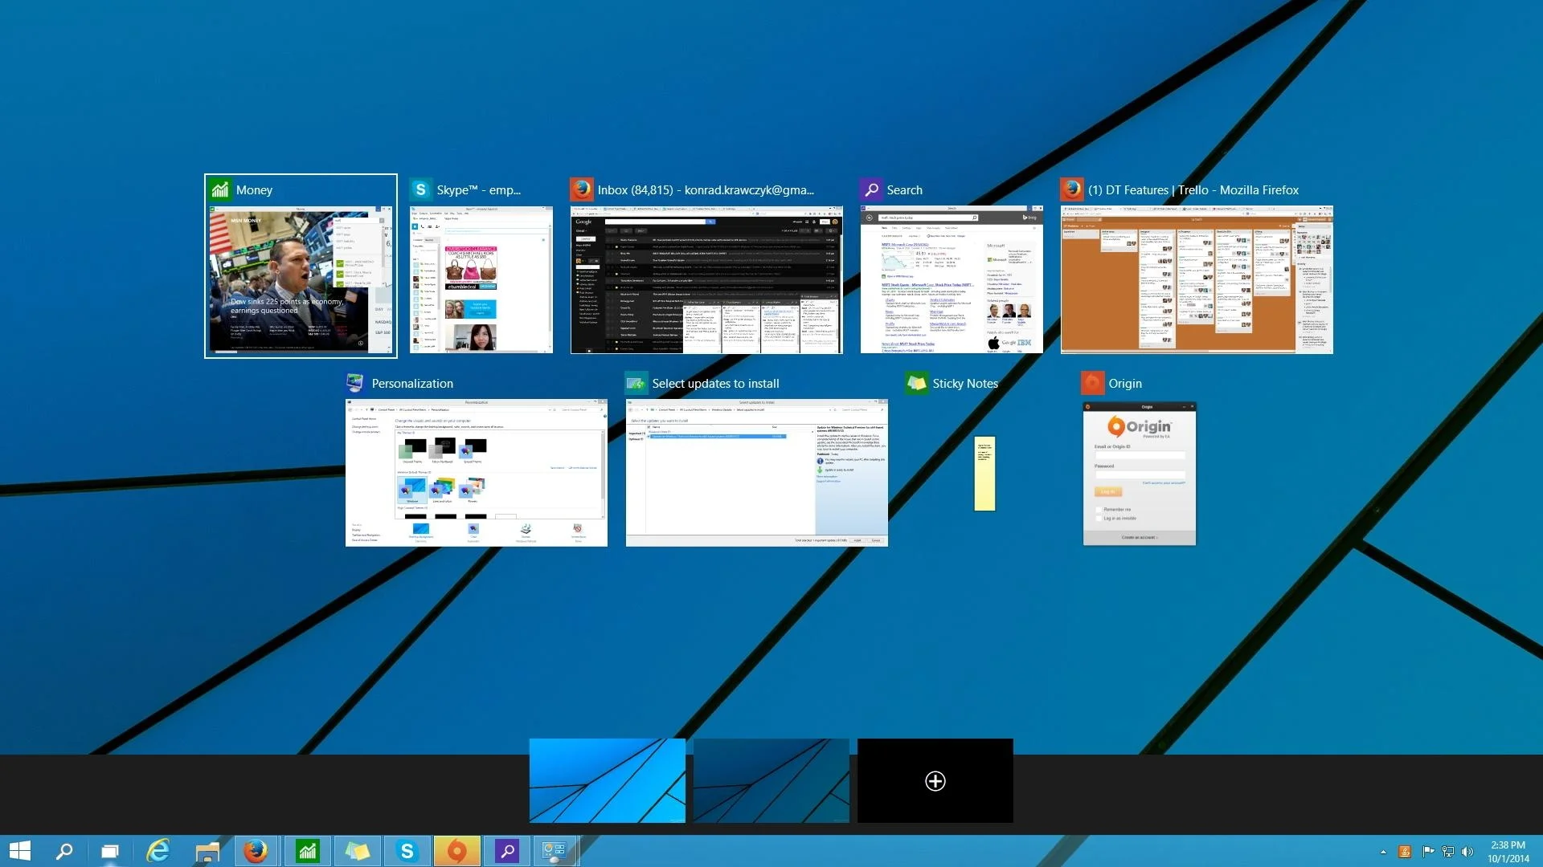Add a new virtual desktop
The image size is (1543, 867).
pos(935,781)
